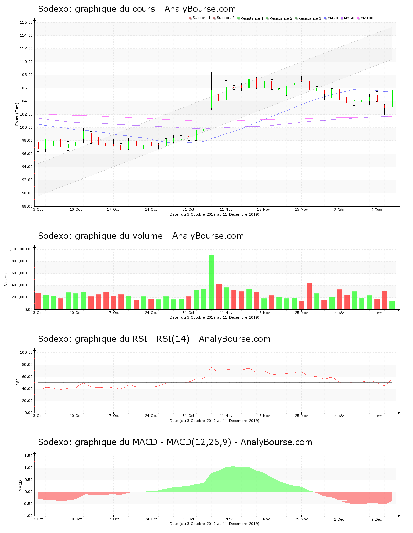Click the 'Cours (Euro)' y-axis label
Image resolution: width=413 pixels, height=533 pixels.
point(17,114)
